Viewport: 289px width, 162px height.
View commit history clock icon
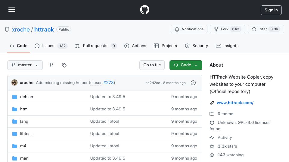(x=193, y=83)
